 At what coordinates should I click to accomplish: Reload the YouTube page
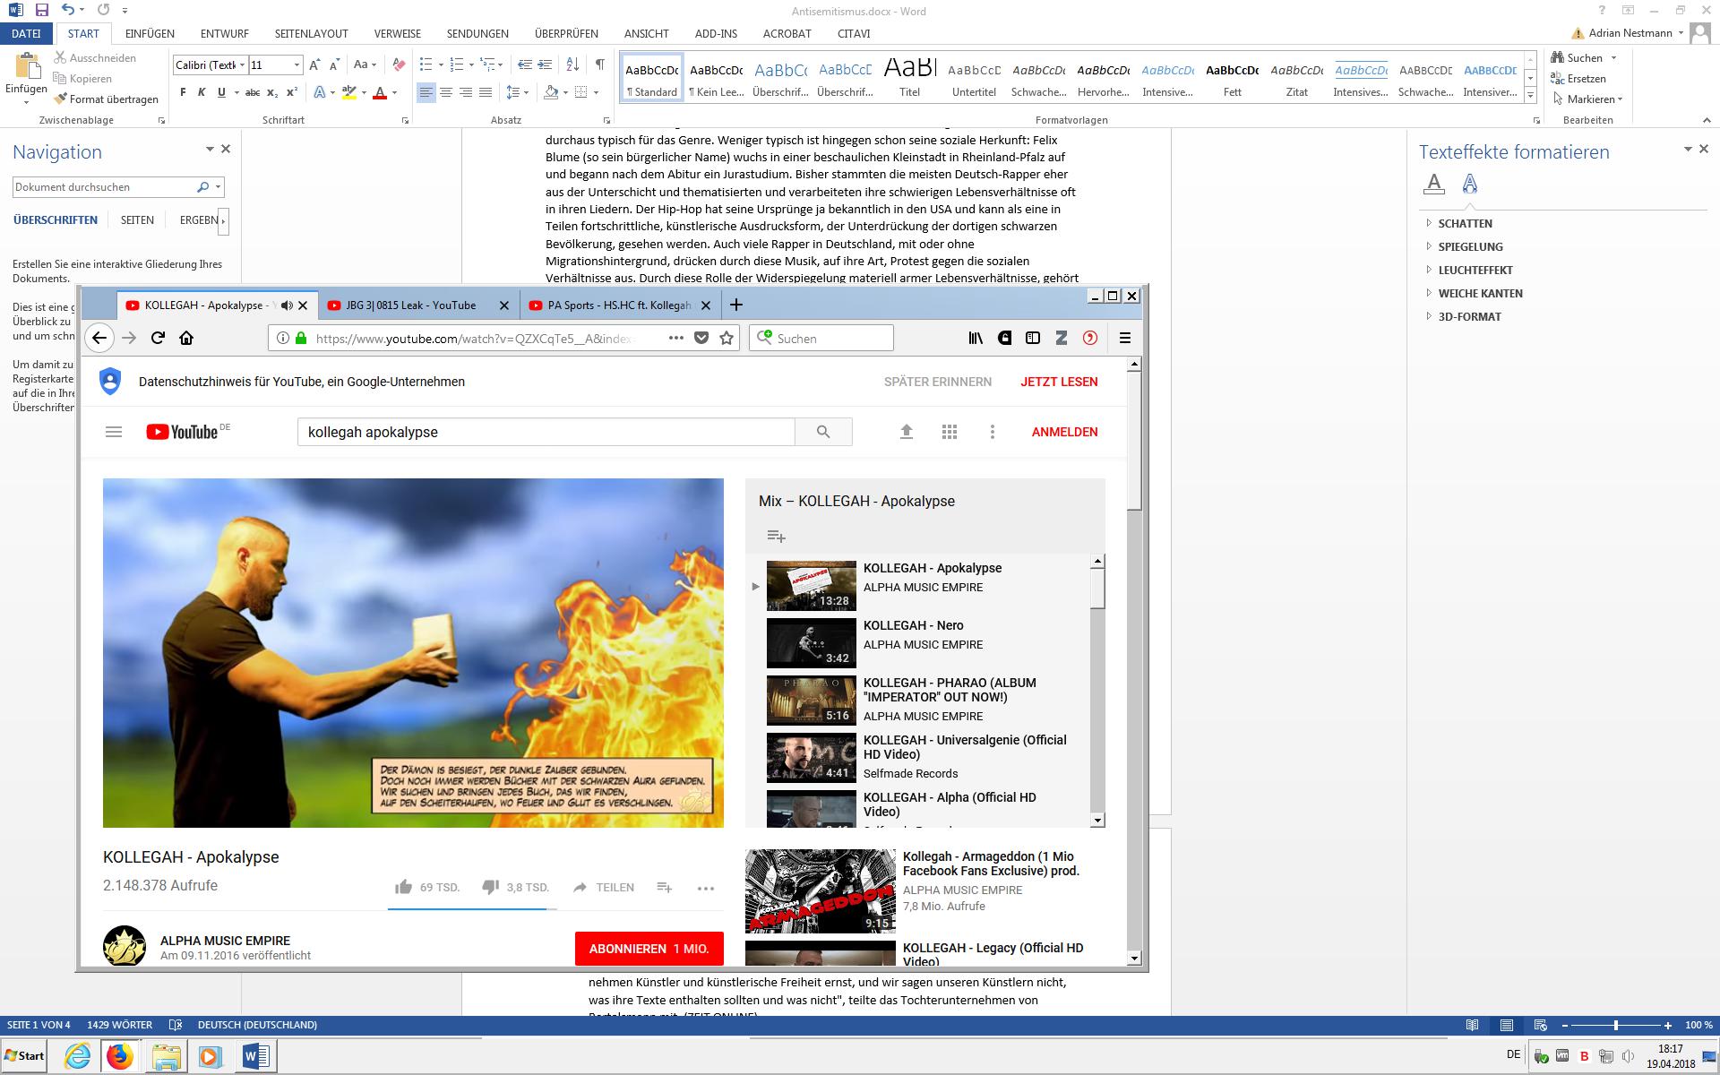pos(158,338)
